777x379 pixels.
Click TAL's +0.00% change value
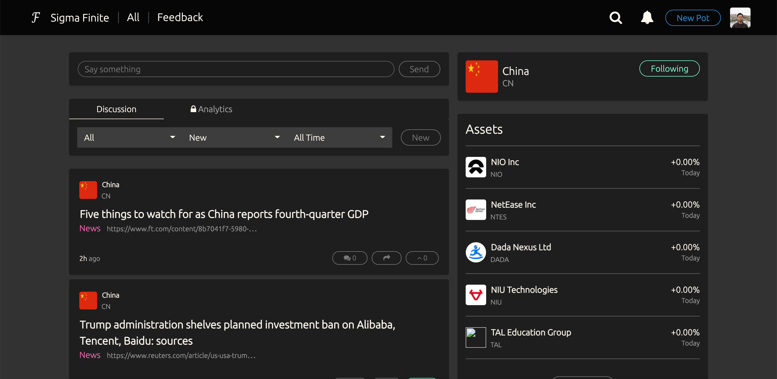685,332
